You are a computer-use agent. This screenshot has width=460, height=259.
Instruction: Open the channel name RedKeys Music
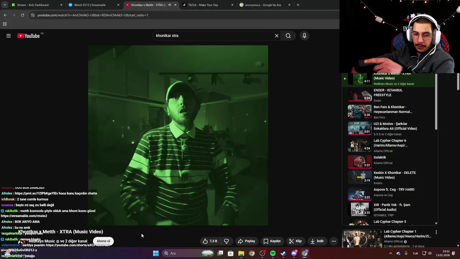coord(42,241)
